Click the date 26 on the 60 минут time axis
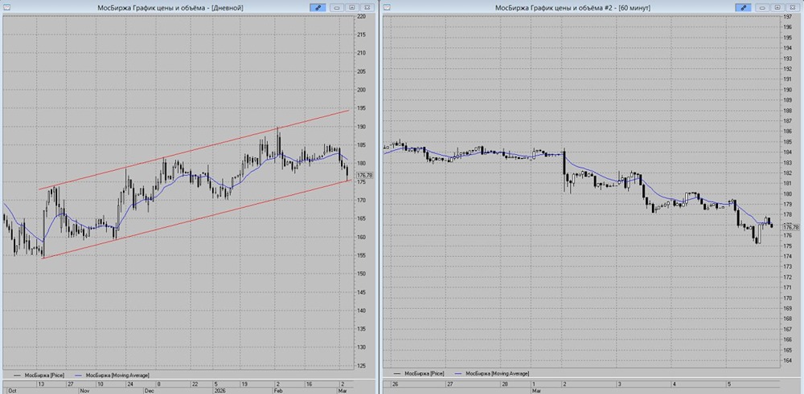Image resolution: width=804 pixels, height=394 pixels. tap(395, 384)
